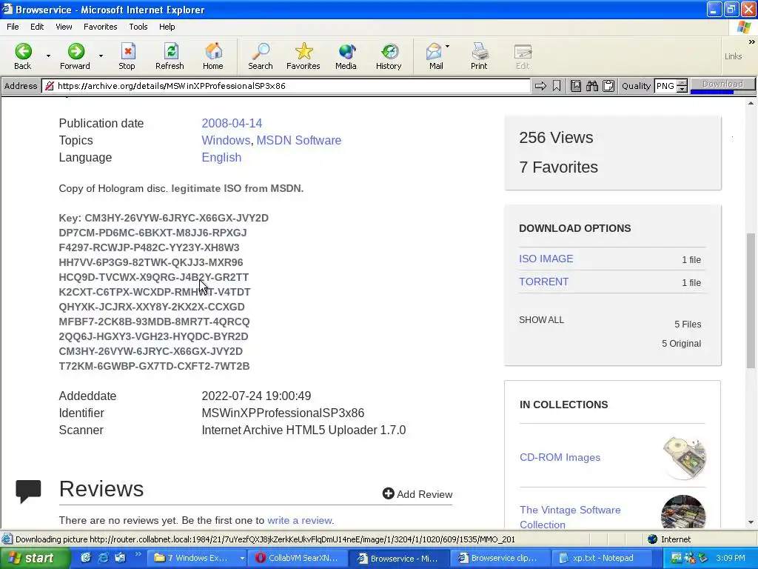Open the Media globe icon
Viewport: 758px width, 569px height.
pyautogui.click(x=346, y=51)
